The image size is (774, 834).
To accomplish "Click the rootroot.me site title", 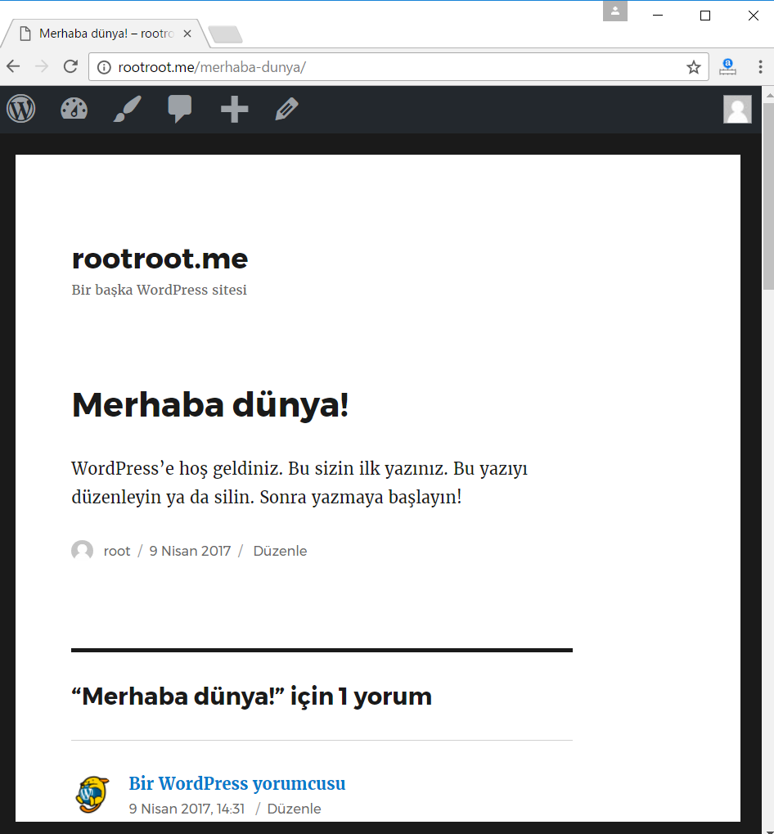I will coord(160,259).
